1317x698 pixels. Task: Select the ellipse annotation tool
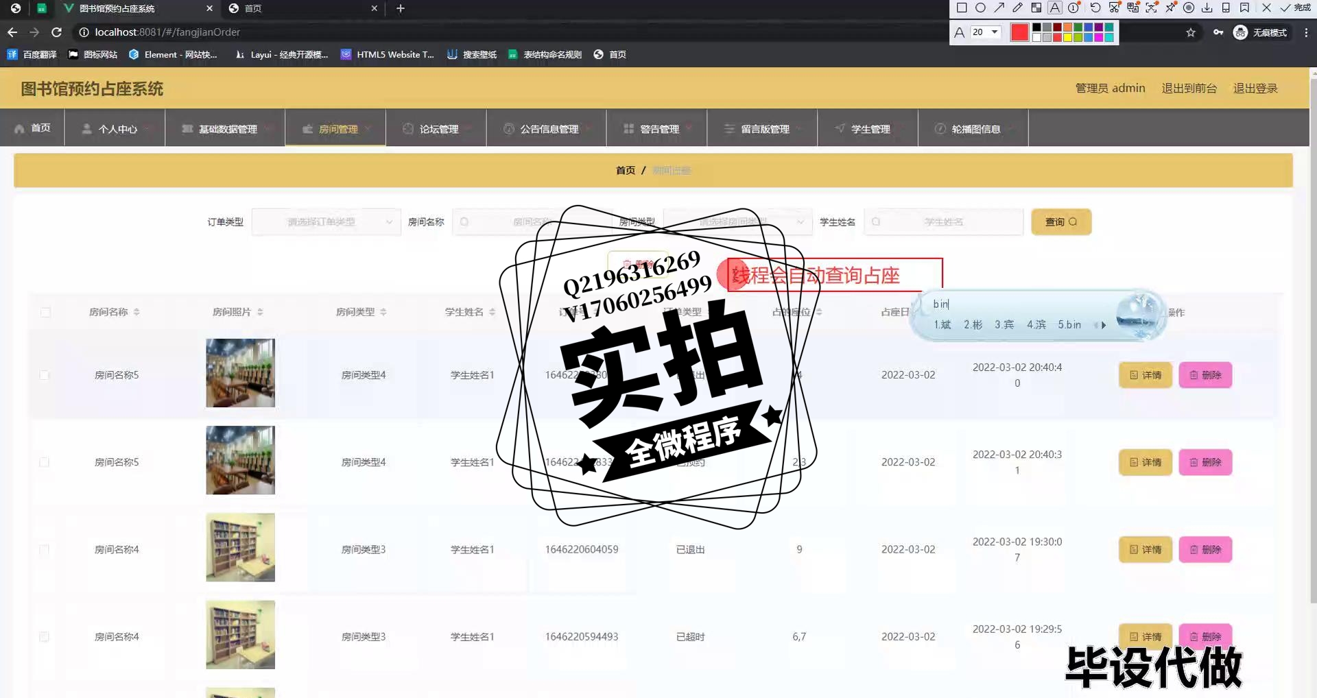[980, 8]
